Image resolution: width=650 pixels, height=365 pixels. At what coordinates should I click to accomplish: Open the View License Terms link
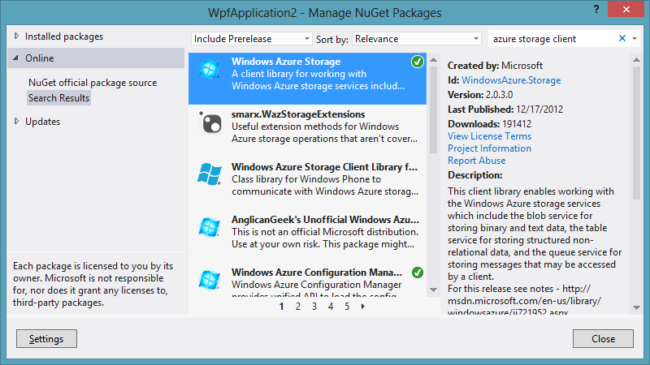(x=489, y=136)
